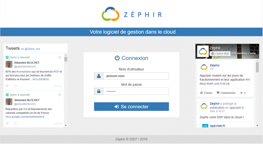Click the Facebook share arrow icon
Screen dimensions: 263x144
pyautogui.click(x=241, y=92)
